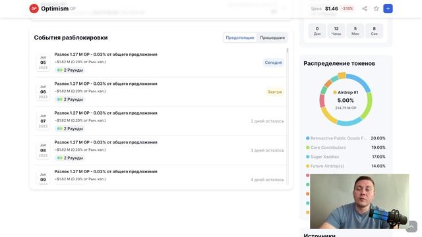Open 2 Раунды tag on Jun 07 row

click(x=70, y=129)
